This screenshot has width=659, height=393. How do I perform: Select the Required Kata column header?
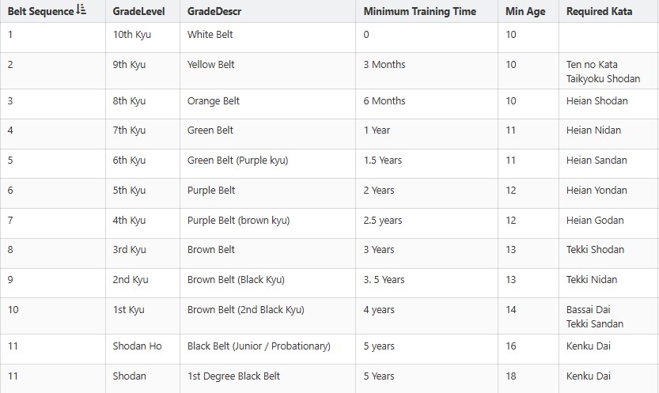point(599,11)
